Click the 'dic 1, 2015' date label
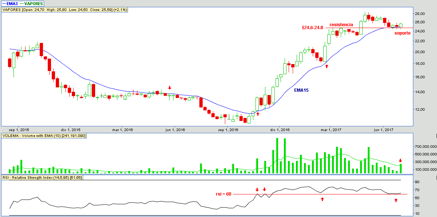Screen dimensions: 437x217 coord(70,130)
